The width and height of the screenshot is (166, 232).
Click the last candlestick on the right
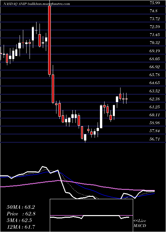(126, 99)
